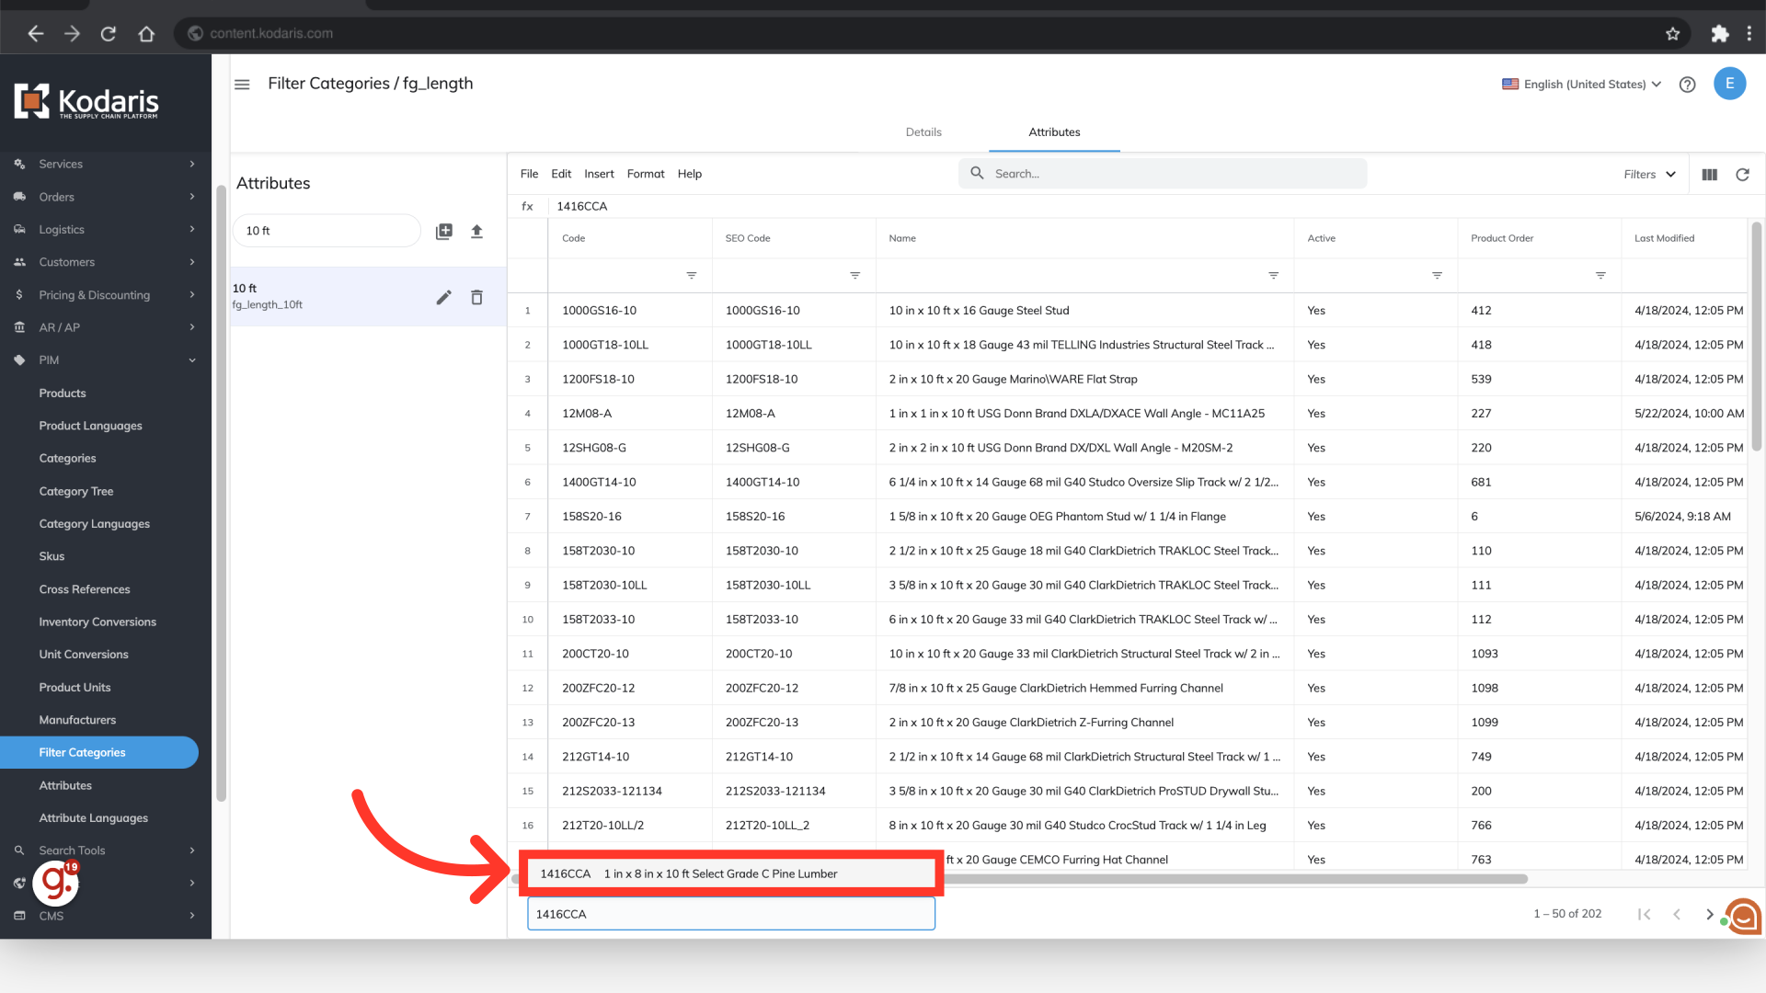Viewport: 1766px width, 993px height.
Task: Open Category Tree in sidebar
Action: pyautogui.click(x=76, y=491)
